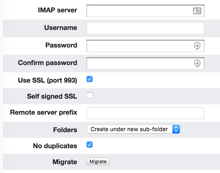
Task: Click the lock icon in Confirm password field
Action: (x=197, y=64)
